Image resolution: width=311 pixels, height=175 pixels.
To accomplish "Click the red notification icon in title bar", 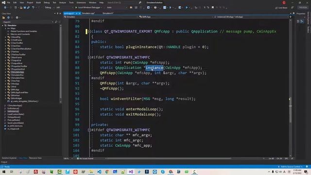I will [284, 2].
